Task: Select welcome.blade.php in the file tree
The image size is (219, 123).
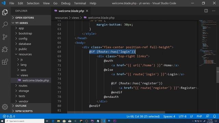Action: point(31,80)
